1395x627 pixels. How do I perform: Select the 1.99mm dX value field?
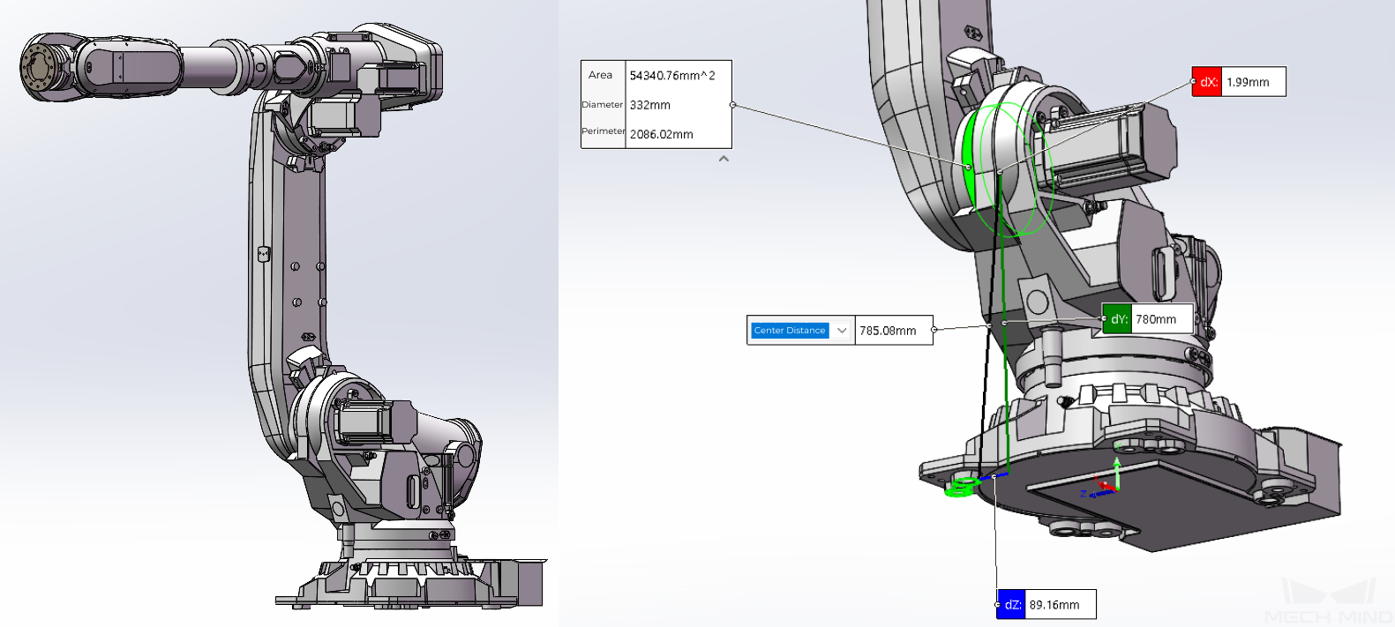coord(1253,82)
